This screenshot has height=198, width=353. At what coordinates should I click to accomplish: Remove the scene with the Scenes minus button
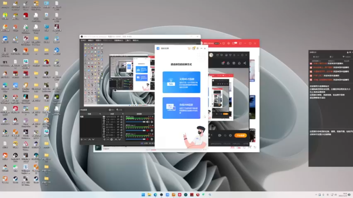(x=85, y=139)
